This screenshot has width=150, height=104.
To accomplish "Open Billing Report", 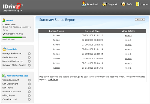I will coord(9,95).
